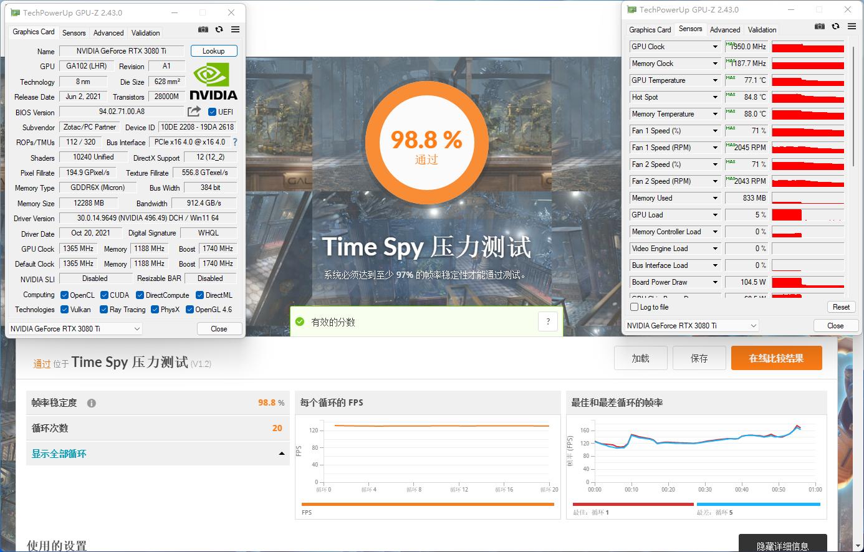Click the Lookup button
Viewport: 864px width, 552px height.
pyautogui.click(x=214, y=50)
